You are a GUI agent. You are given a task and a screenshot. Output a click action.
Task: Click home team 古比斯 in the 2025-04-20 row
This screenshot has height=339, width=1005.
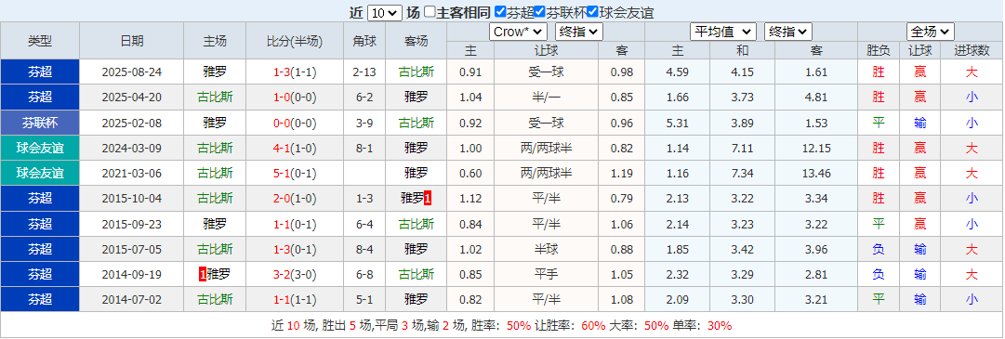pyautogui.click(x=215, y=98)
